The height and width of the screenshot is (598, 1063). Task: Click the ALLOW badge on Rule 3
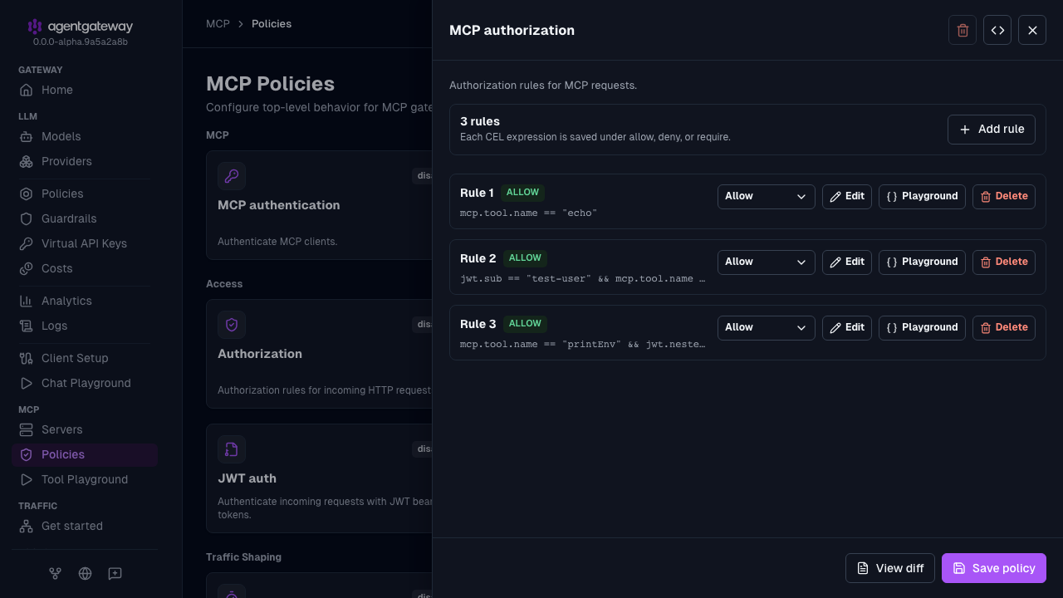[525, 324]
